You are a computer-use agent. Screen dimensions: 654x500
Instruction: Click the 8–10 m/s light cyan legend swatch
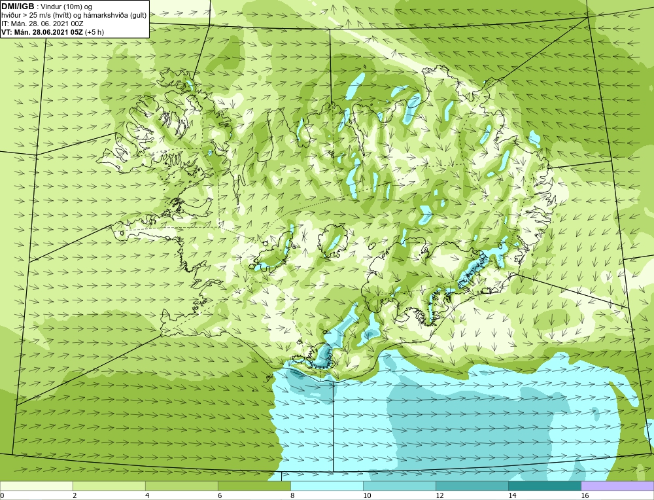click(326, 486)
